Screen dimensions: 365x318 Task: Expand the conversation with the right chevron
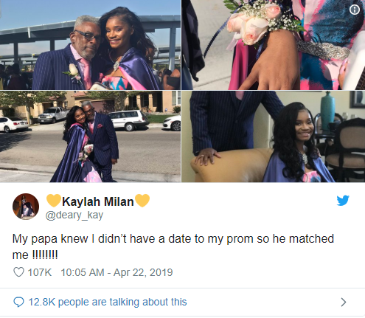[344, 302]
